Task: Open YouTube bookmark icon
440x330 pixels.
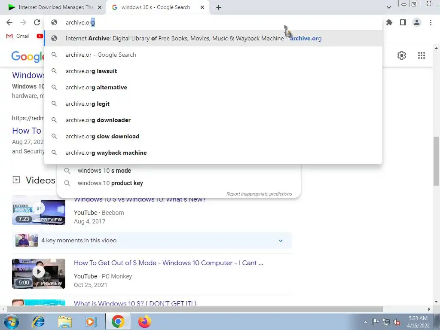Action: click(40, 36)
